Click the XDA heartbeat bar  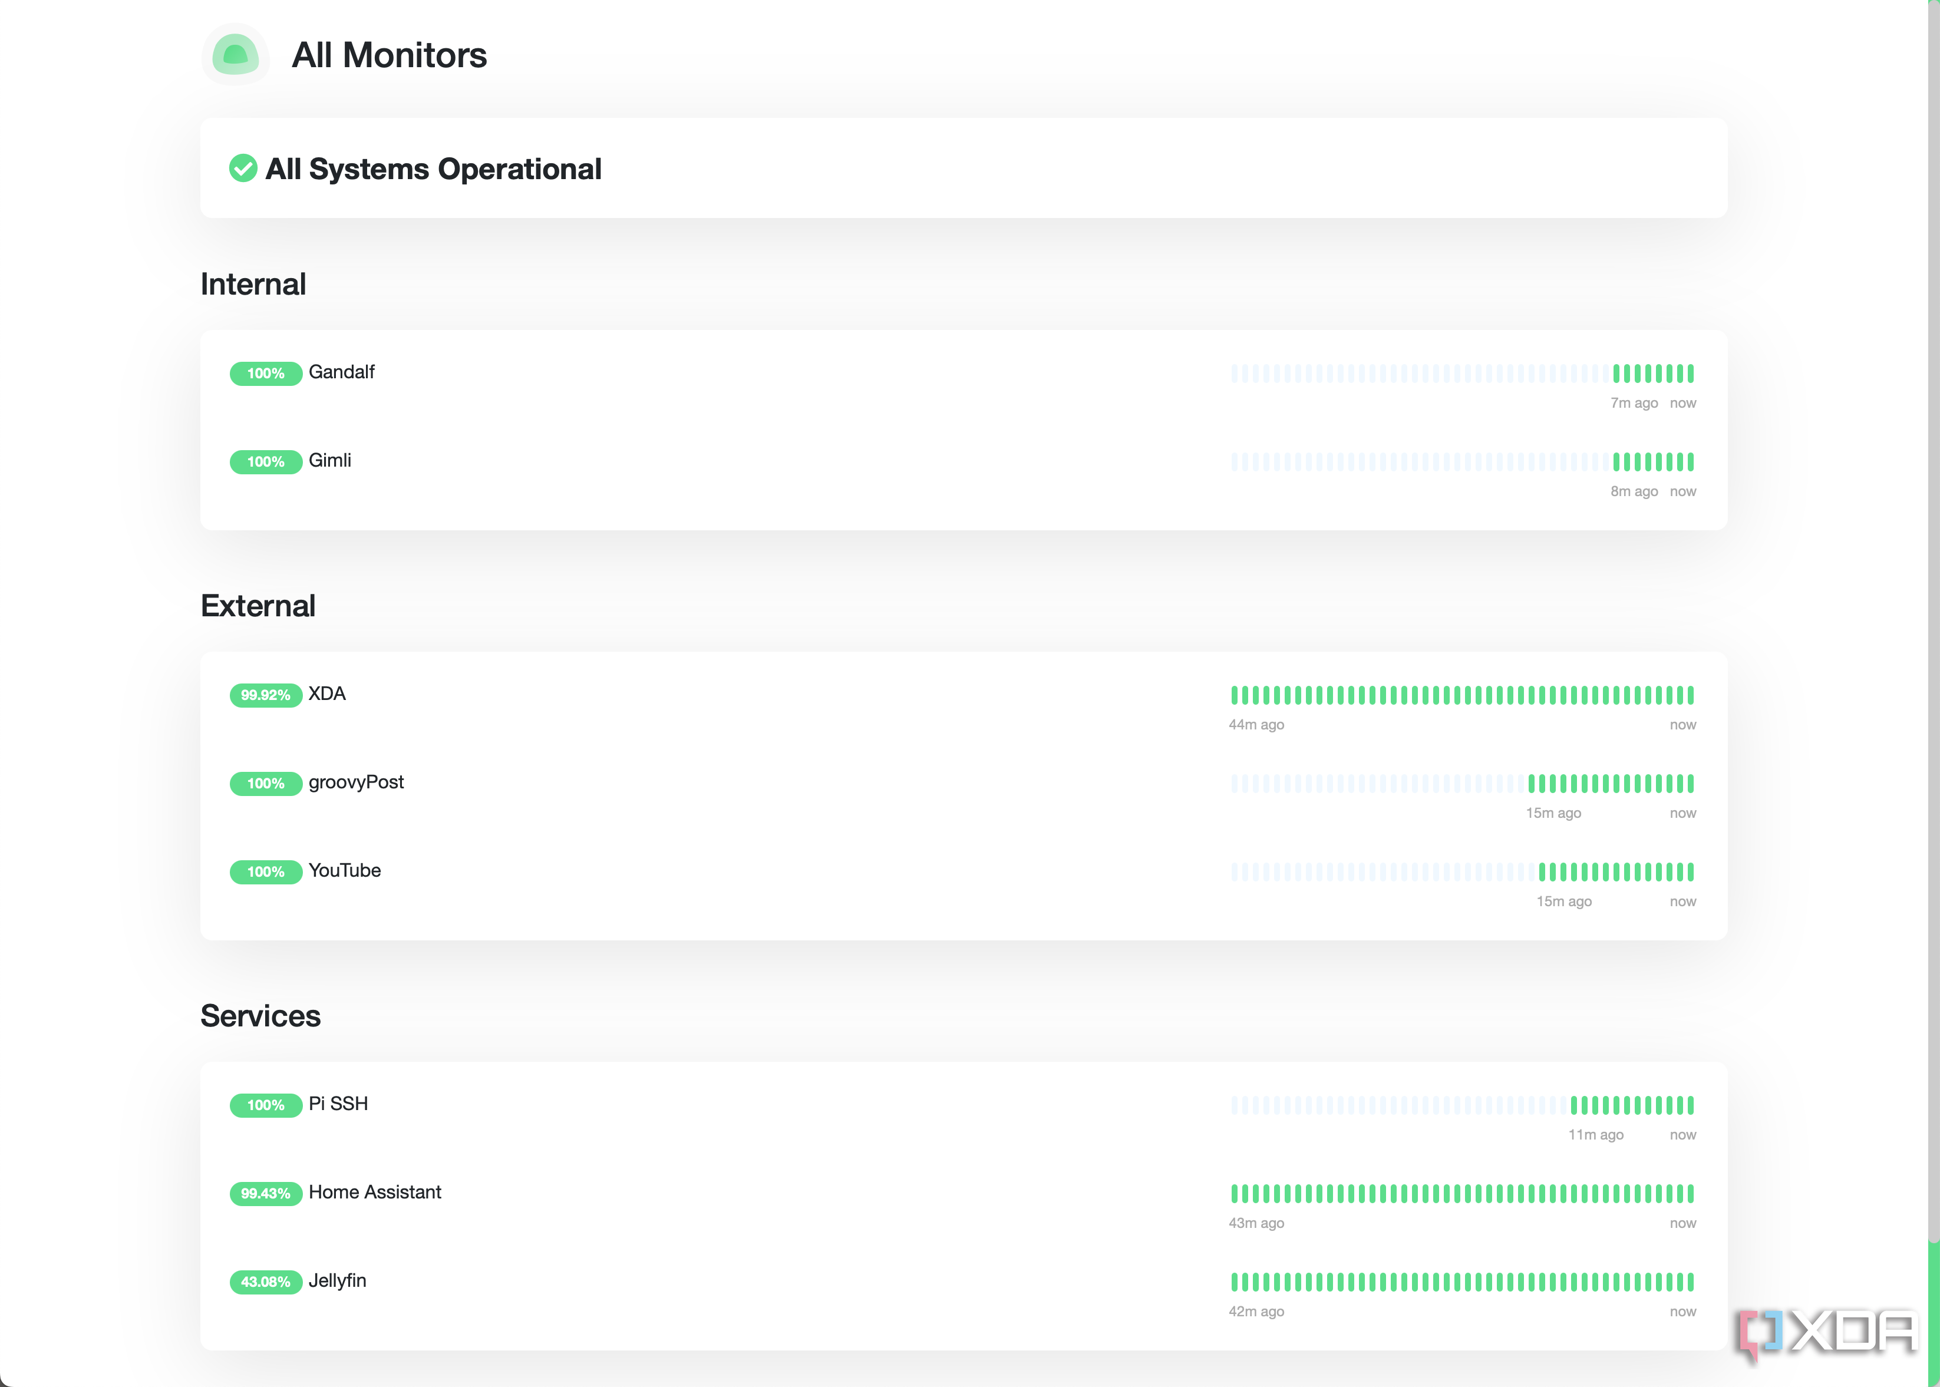point(1463,695)
